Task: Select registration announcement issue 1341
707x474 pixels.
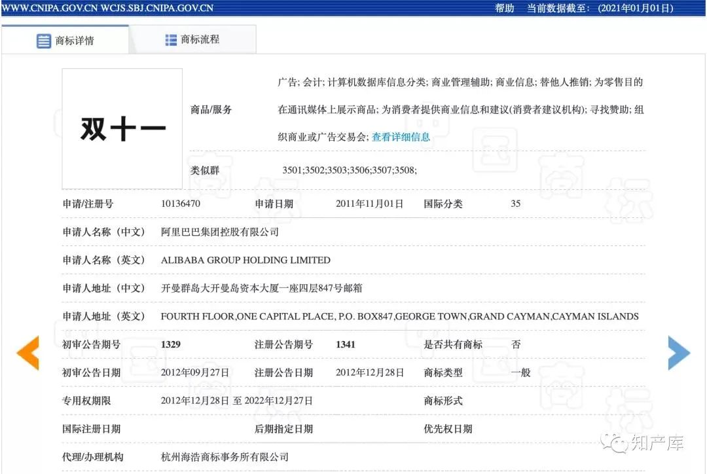Action: 346,344
